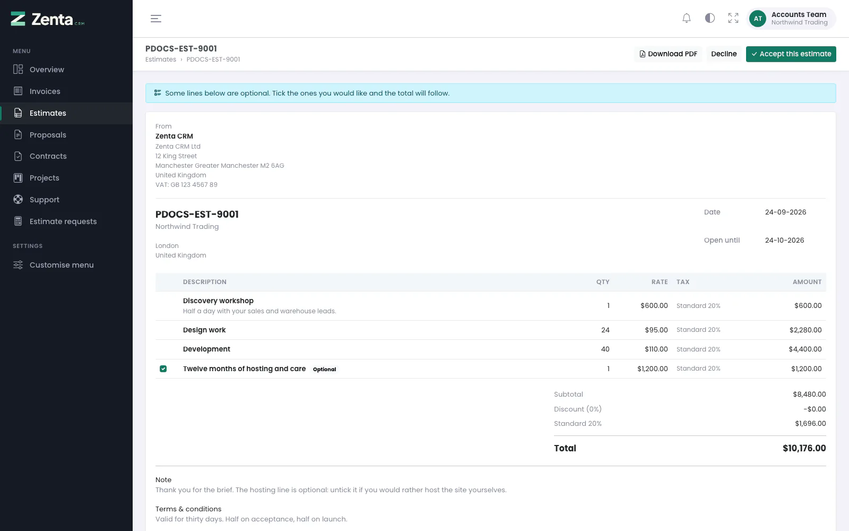Enter fullscreen mode via expand icon
This screenshot has width=849, height=531.
click(733, 19)
